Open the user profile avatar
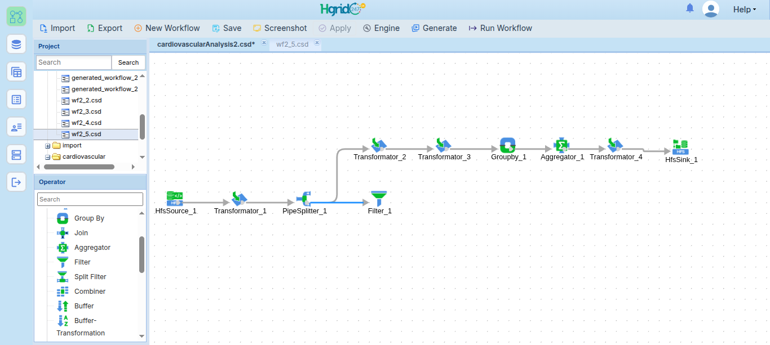This screenshot has width=770, height=345. point(711,9)
